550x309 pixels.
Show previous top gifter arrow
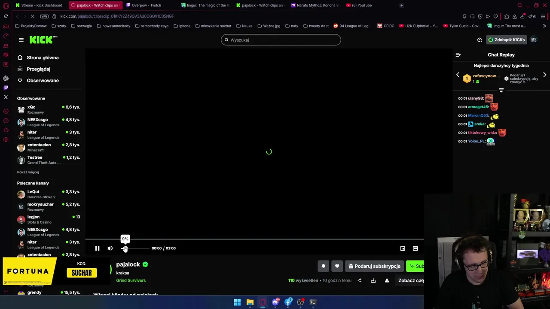point(458,75)
